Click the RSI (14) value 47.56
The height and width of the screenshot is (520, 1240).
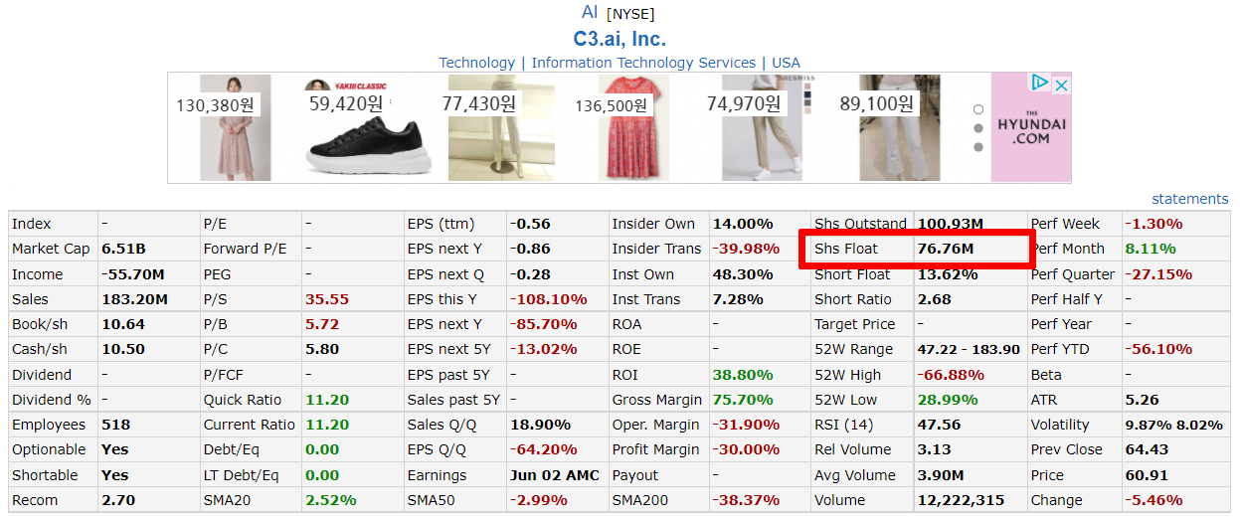click(938, 425)
